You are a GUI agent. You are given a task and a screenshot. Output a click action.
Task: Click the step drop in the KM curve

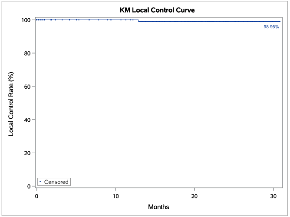[x=138, y=20]
